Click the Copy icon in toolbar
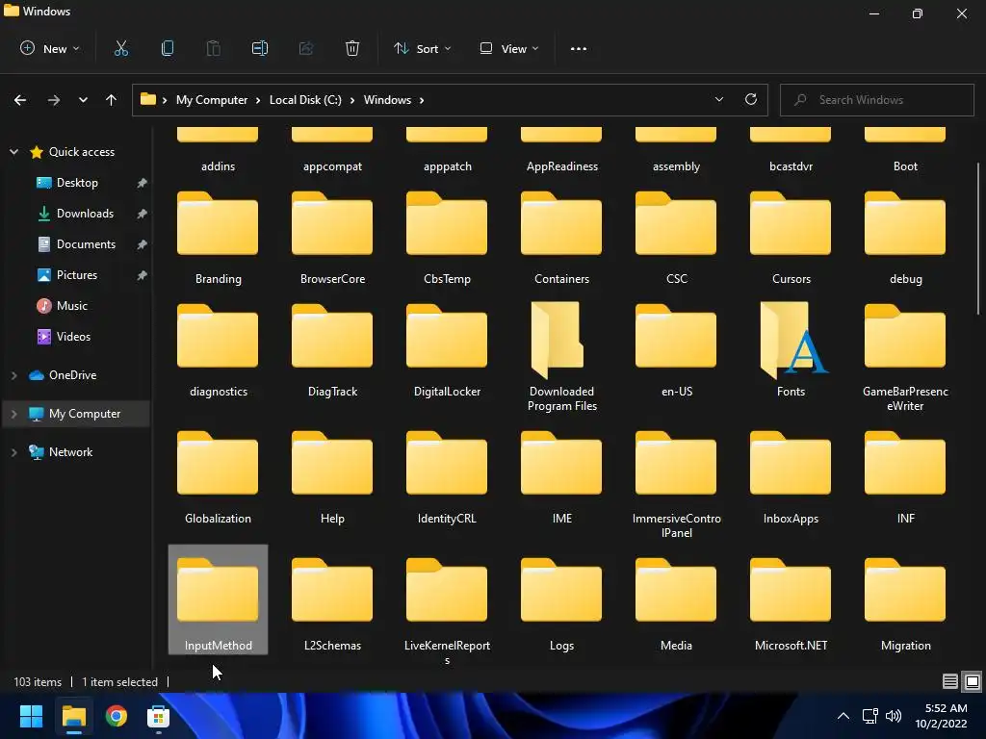Screen dimensions: 986x739 tap(168, 48)
